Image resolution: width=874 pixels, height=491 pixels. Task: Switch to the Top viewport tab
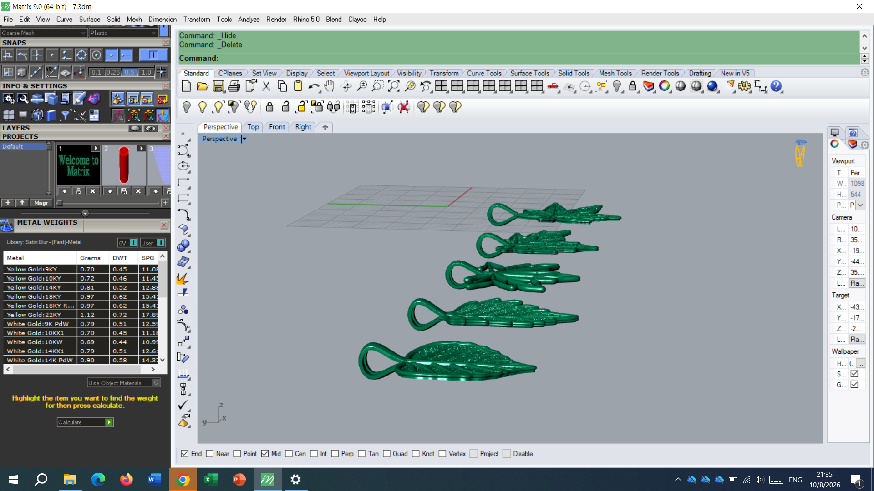[253, 127]
